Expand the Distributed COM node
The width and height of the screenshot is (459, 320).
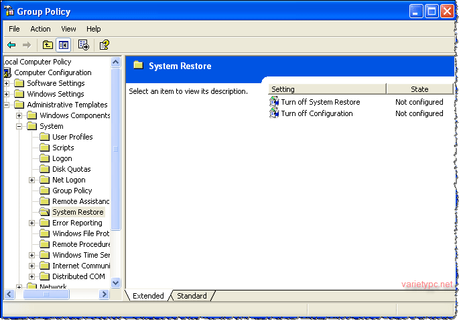32,277
